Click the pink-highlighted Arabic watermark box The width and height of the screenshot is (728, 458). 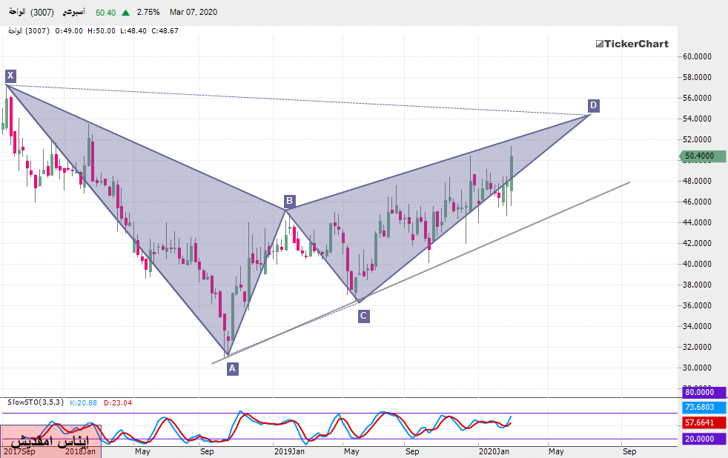click(x=50, y=440)
